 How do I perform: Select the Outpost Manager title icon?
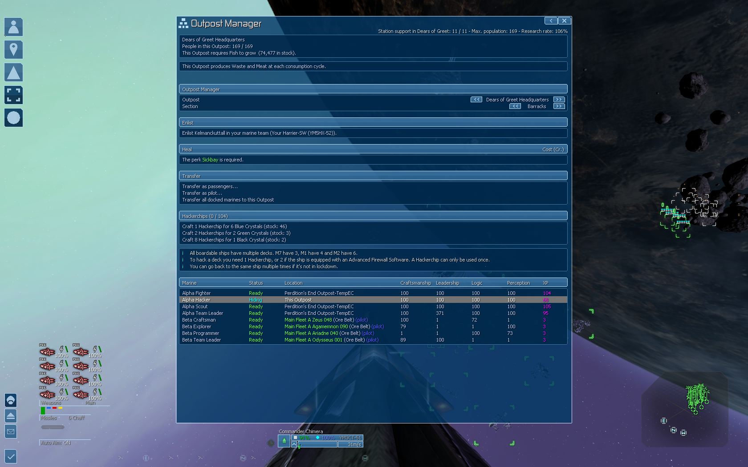pyautogui.click(x=183, y=23)
